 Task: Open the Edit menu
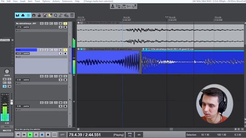click(x=8, y=1)
